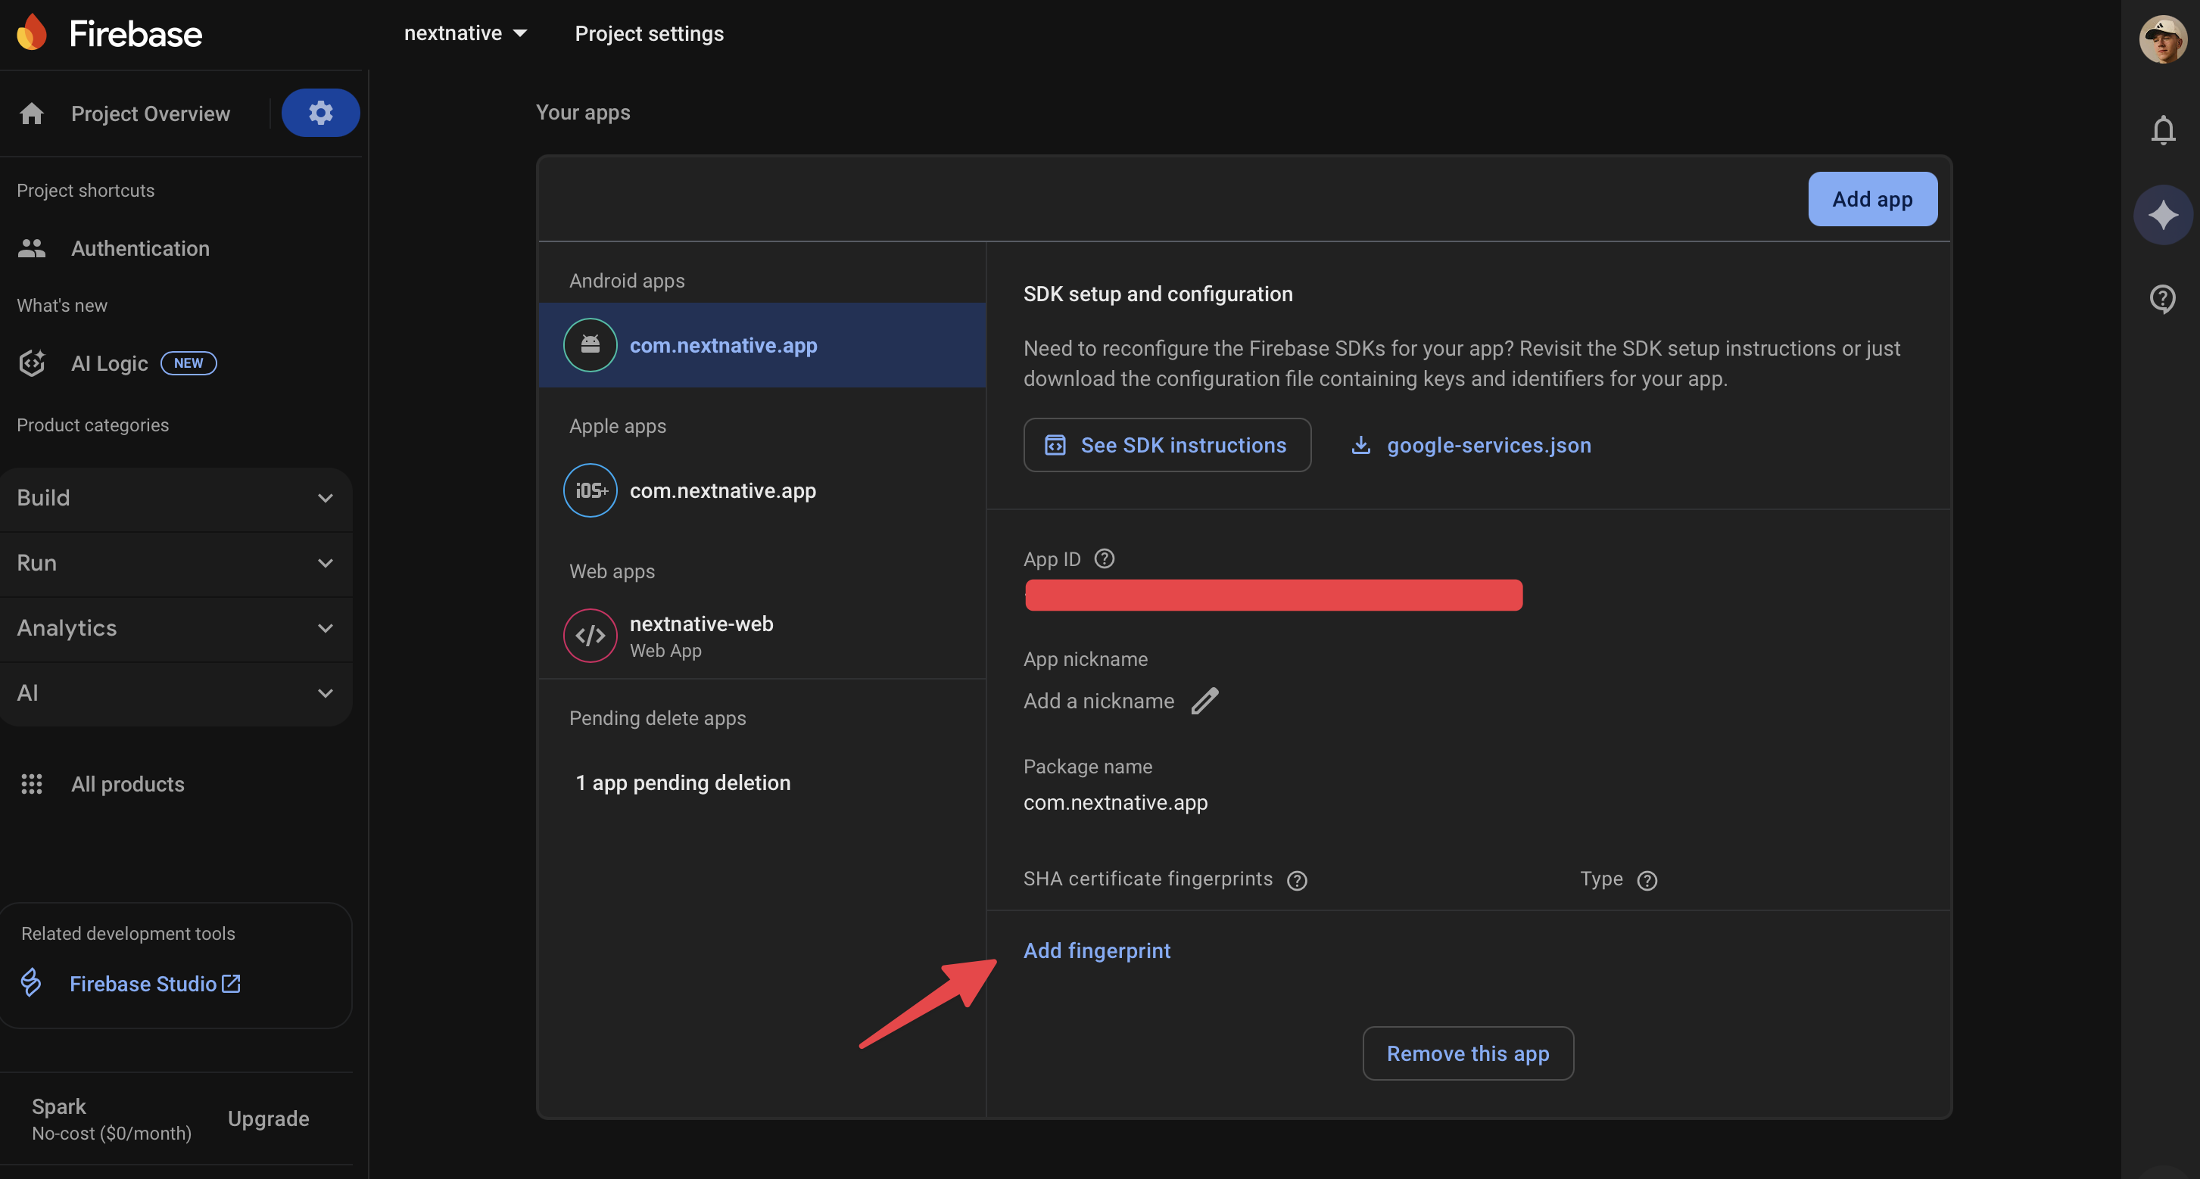Click the notifications bell icon
The image size is (2200, 1179).
pyautogui.click(x=2162, y=131)
